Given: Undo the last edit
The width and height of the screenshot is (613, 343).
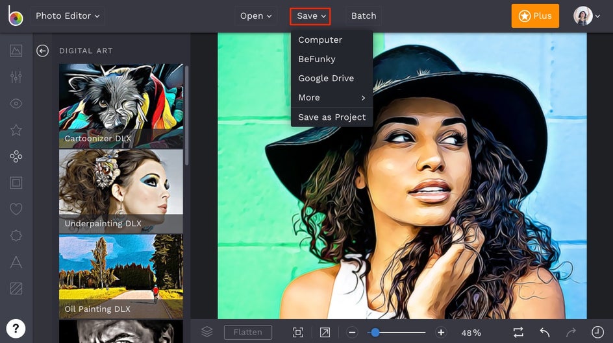Looking at the screenshot, I should (545, 333).
